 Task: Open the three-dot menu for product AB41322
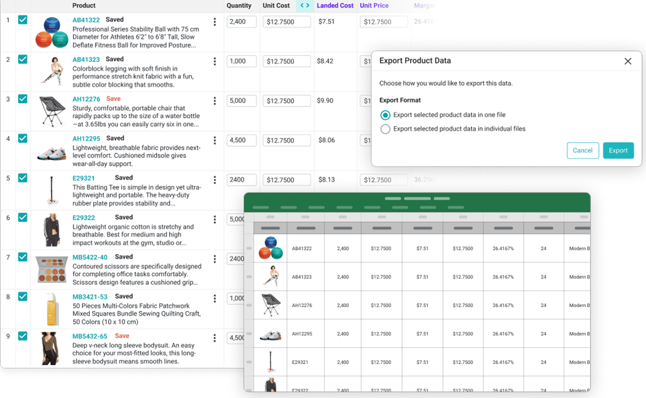click(215, 22)
